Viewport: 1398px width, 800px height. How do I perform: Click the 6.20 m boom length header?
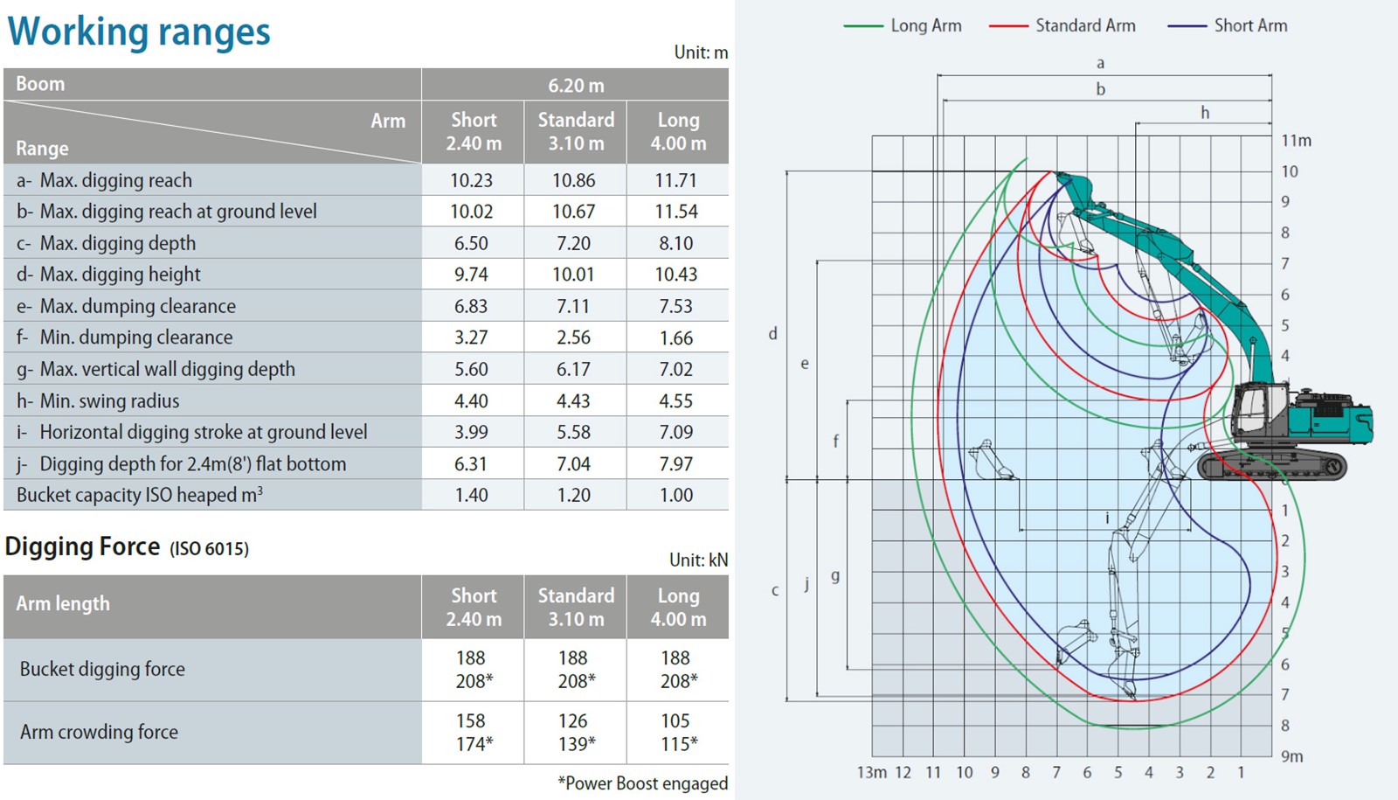point(575,85)
